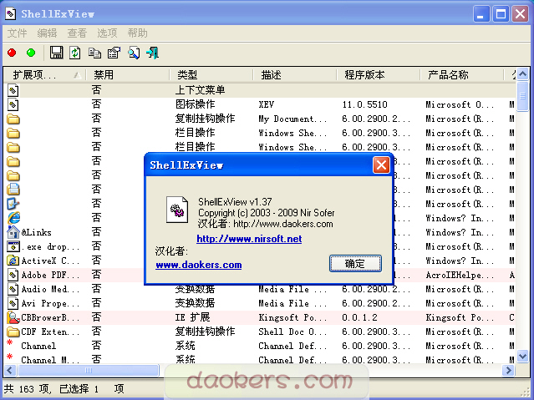Click the 确定 button in the About dialog
This screenshot has height=400, width=534.
pyautogui.click(x=355, y=264)
